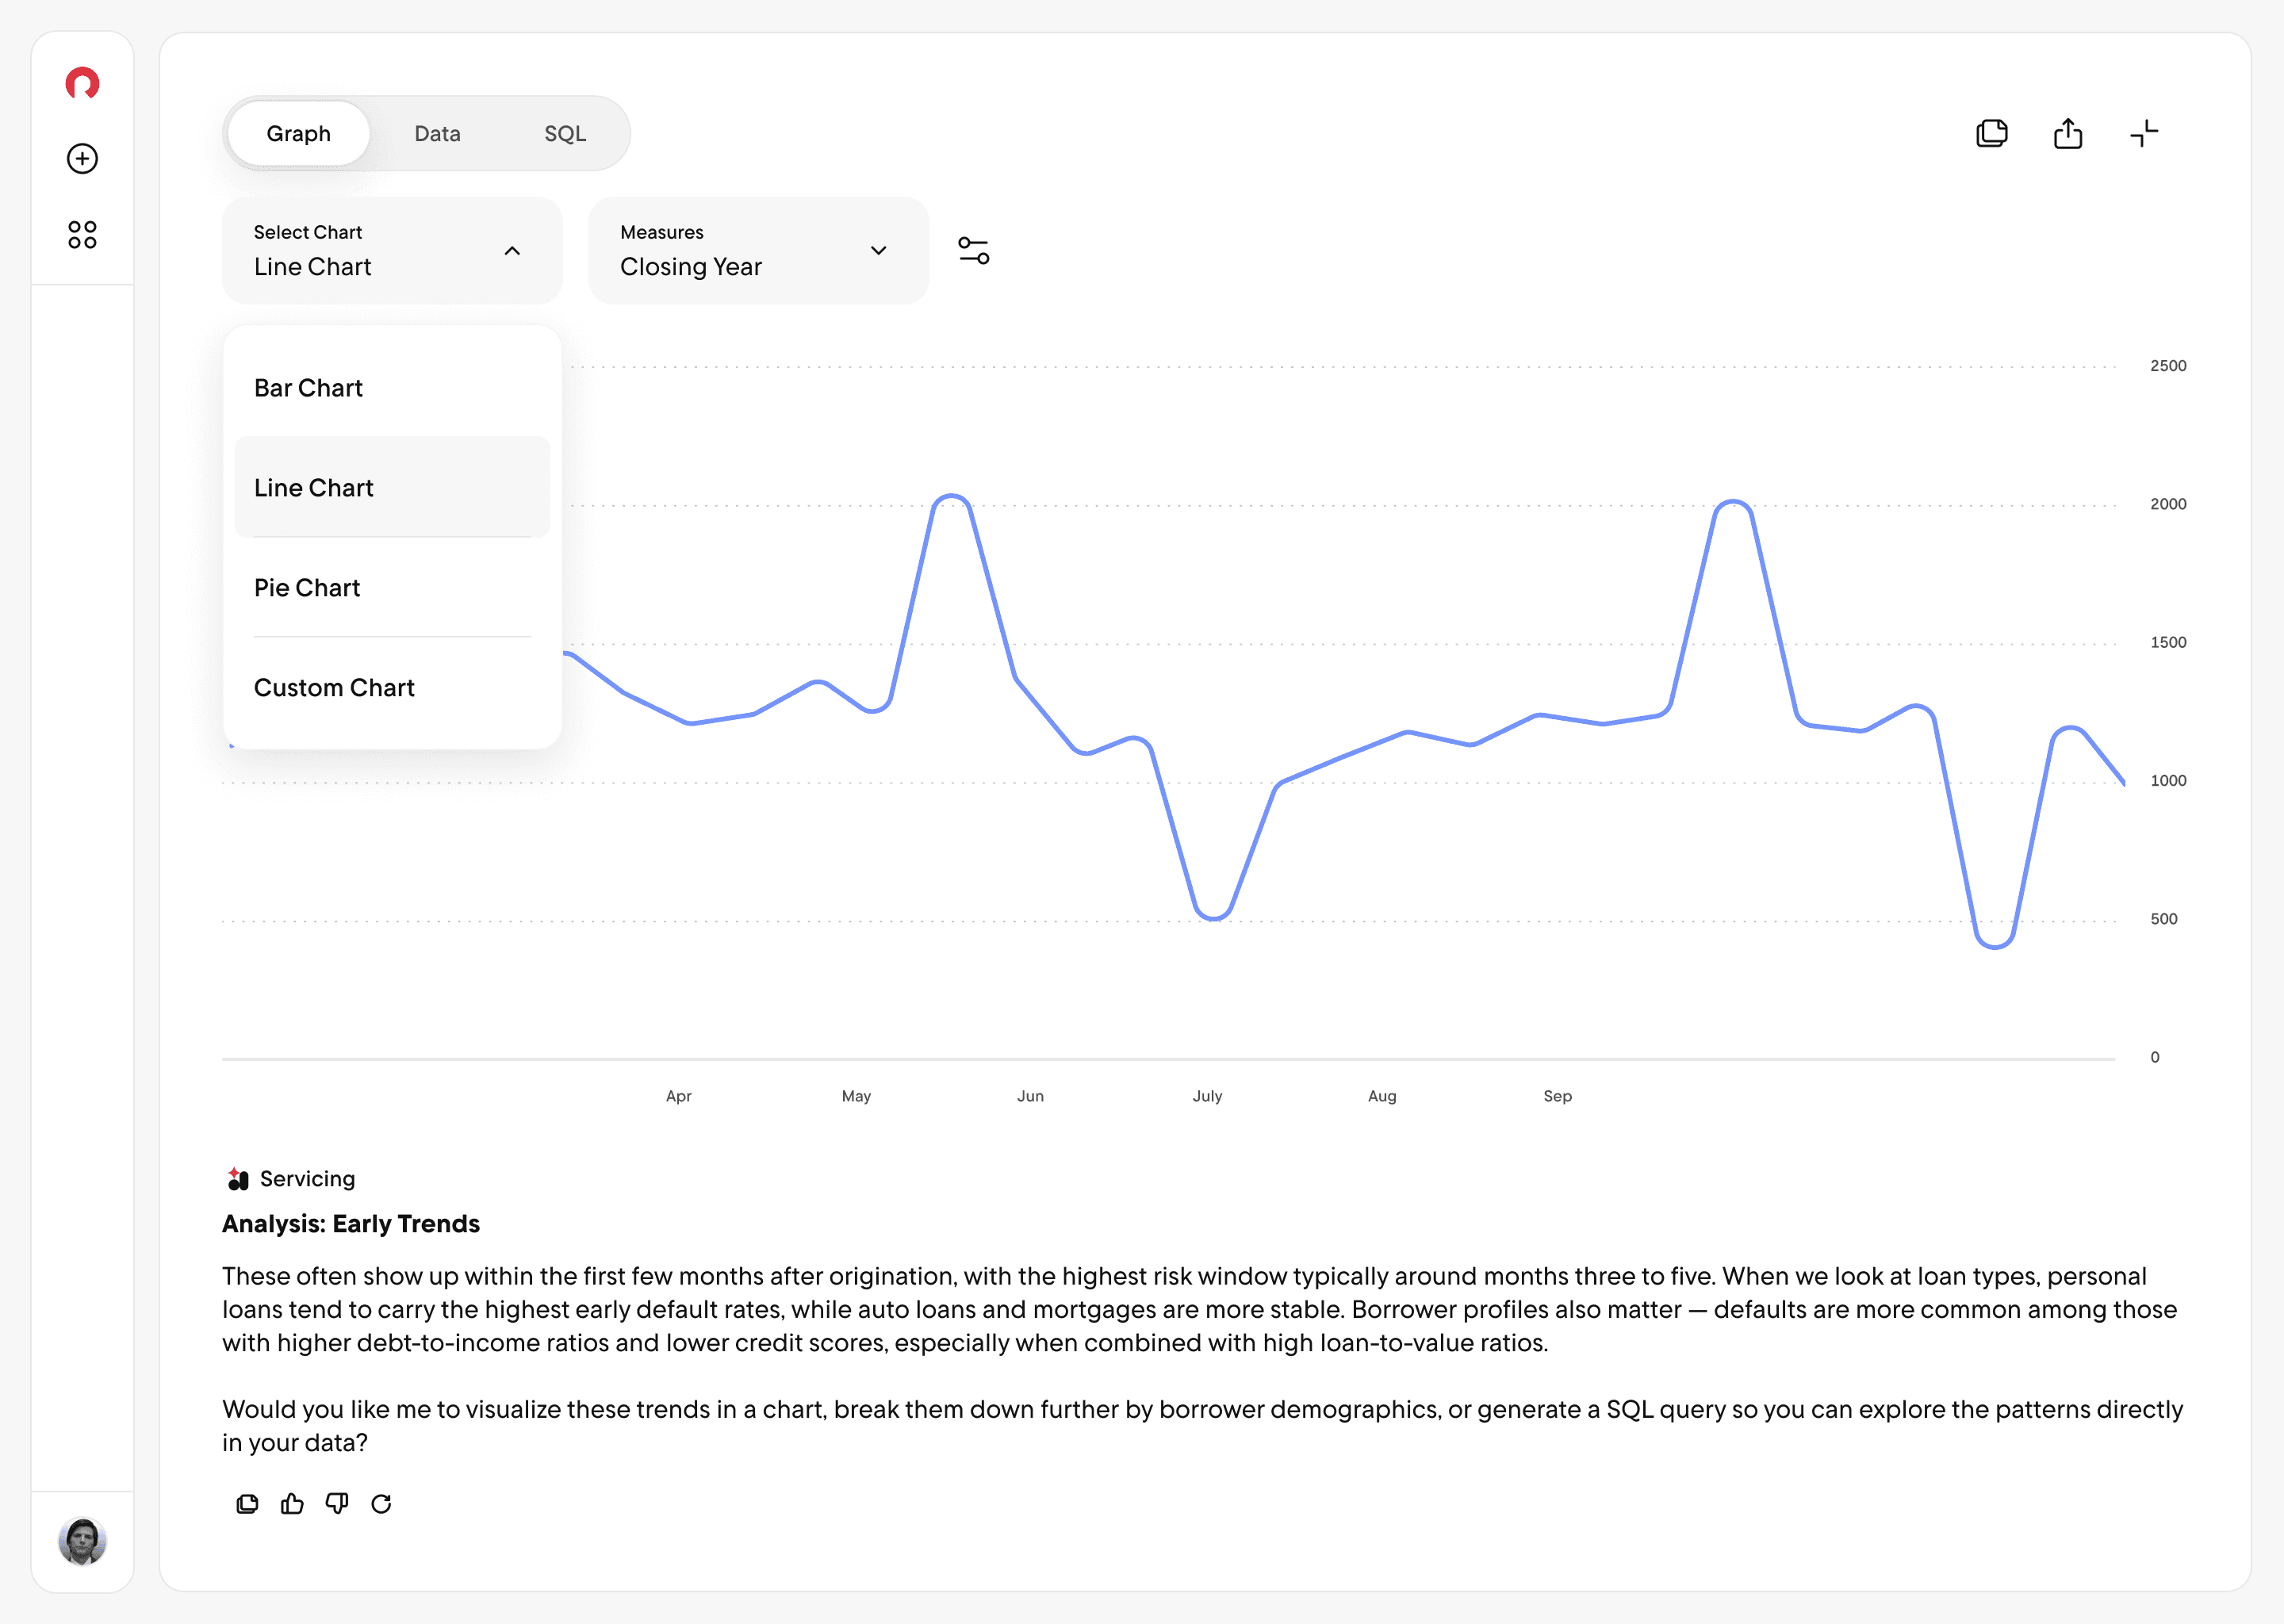
Task: Switch to the Data tab
Action: (437, 134)
